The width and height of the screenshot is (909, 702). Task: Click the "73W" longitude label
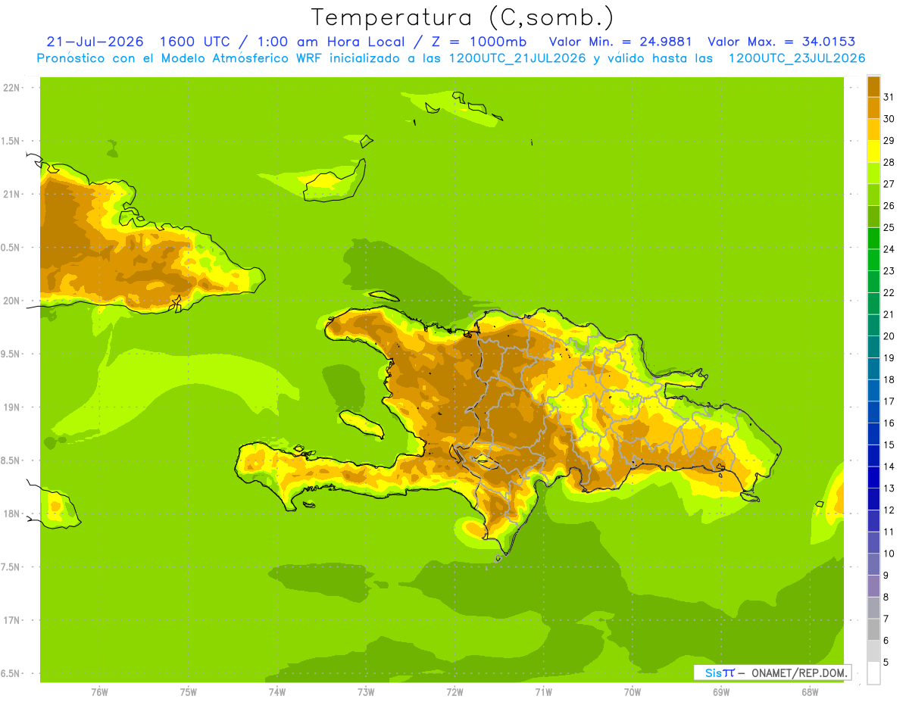[366, 691]
